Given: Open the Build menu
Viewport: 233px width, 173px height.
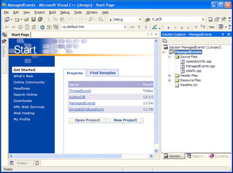Looking at the screenshot, I should pyautogui.click(x=52, y=13).
